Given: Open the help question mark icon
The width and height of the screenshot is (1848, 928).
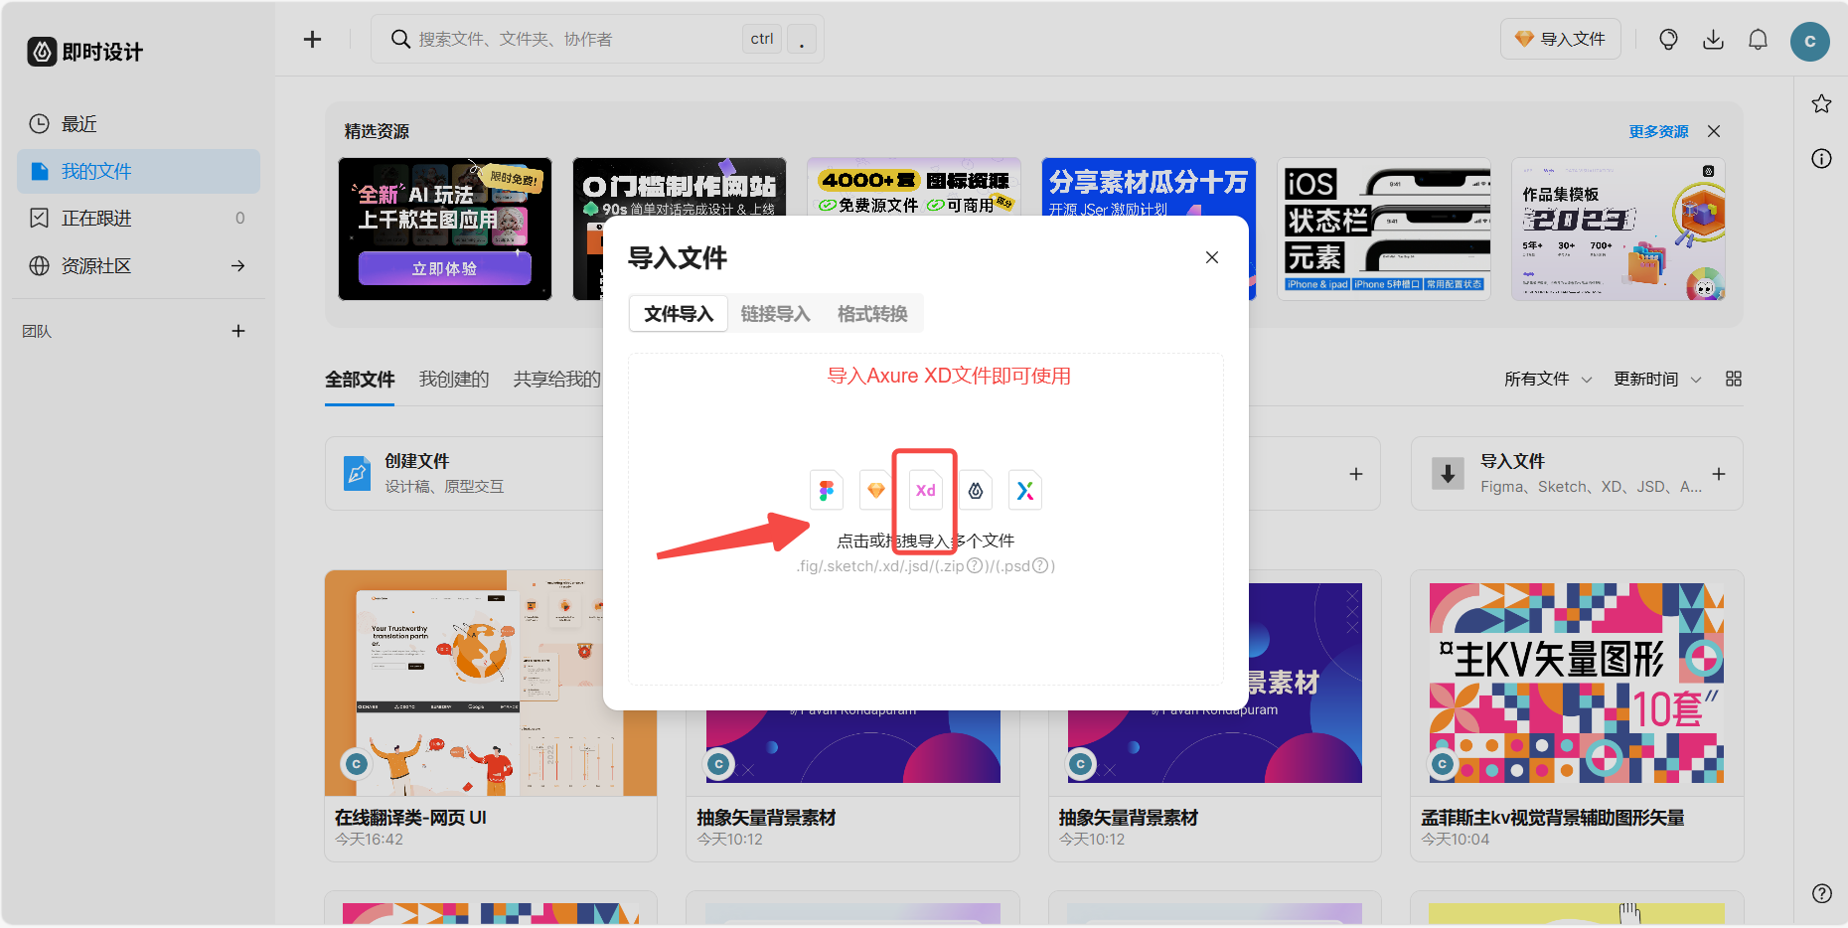Looking at the screenshot, I should (1821, 892).
